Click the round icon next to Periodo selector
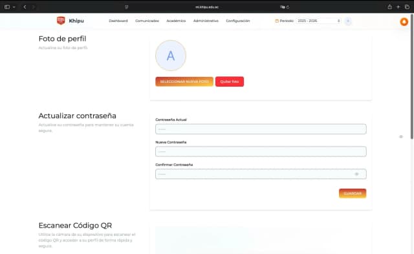 point(348,21)
